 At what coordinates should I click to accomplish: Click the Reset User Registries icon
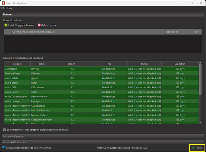point(4,148)
